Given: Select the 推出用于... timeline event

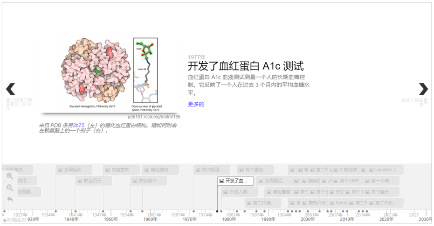Looking at the screenshot, I should pyautogui.click(x=94, y=181).
